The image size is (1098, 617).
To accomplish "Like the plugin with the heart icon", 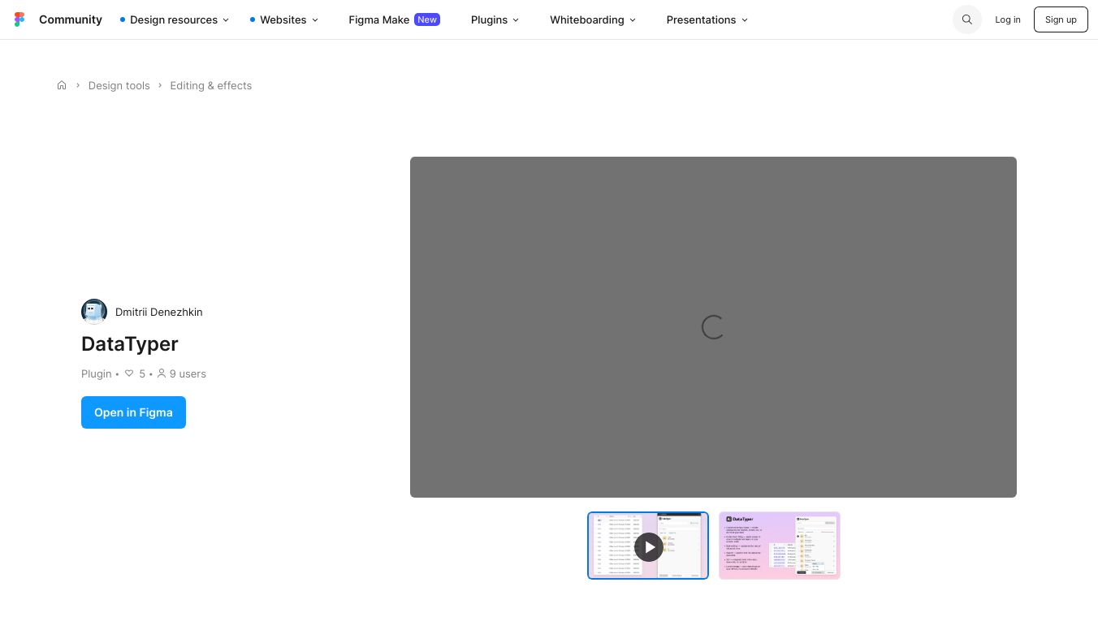I will [129, 373].
